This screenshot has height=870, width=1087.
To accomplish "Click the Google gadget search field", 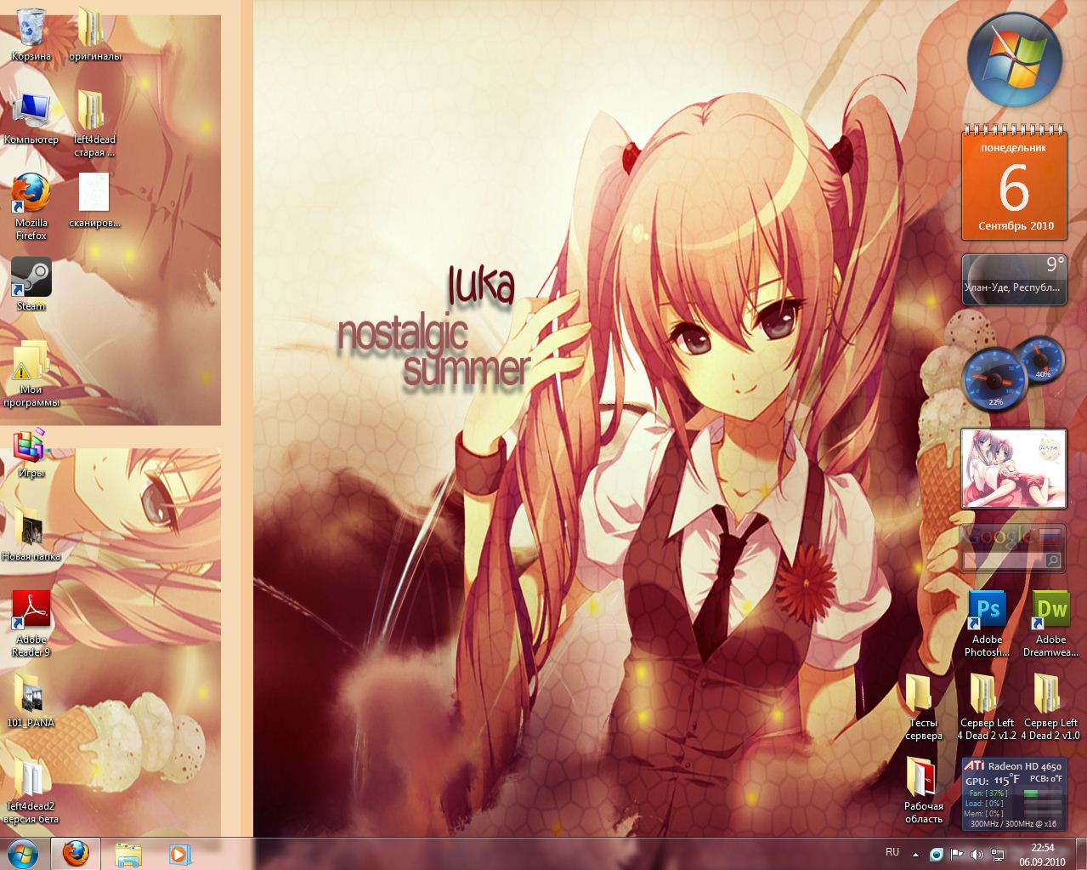I will [x=1003, y=560].
